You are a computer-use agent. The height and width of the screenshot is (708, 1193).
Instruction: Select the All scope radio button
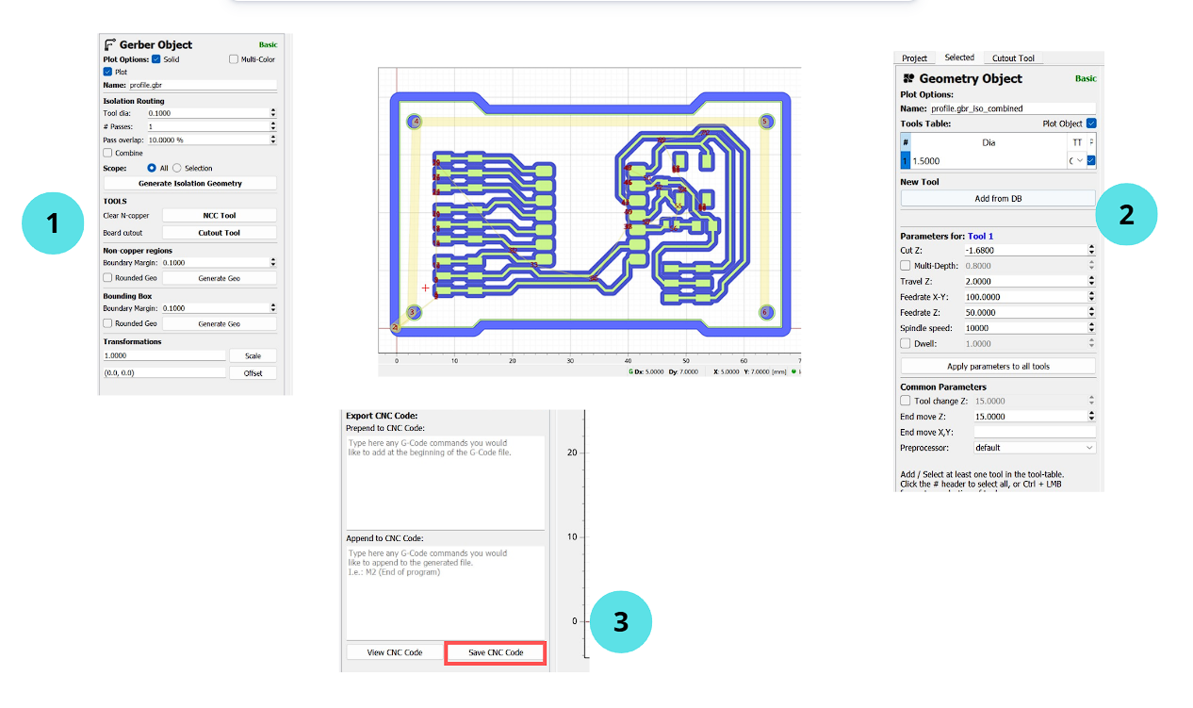(x=152, y=168)
